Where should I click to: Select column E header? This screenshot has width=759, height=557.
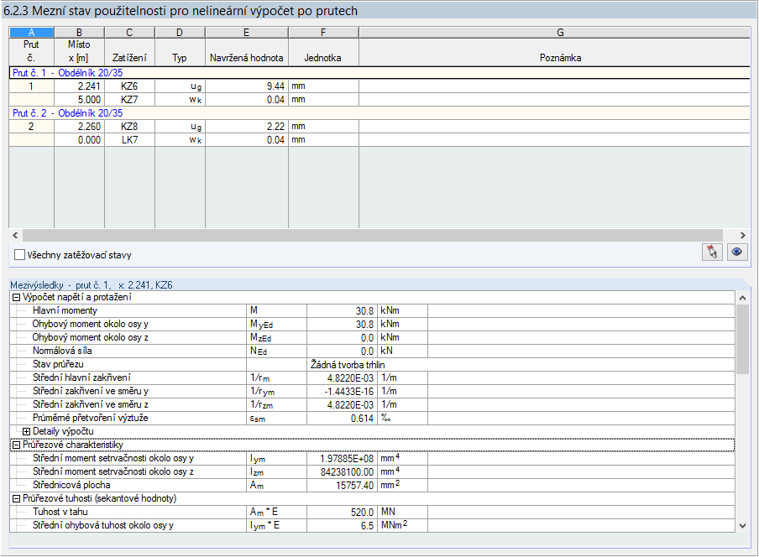246,33
